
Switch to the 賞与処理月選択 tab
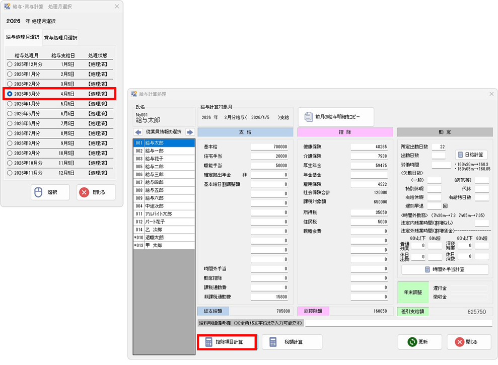(x=60, y=38)
